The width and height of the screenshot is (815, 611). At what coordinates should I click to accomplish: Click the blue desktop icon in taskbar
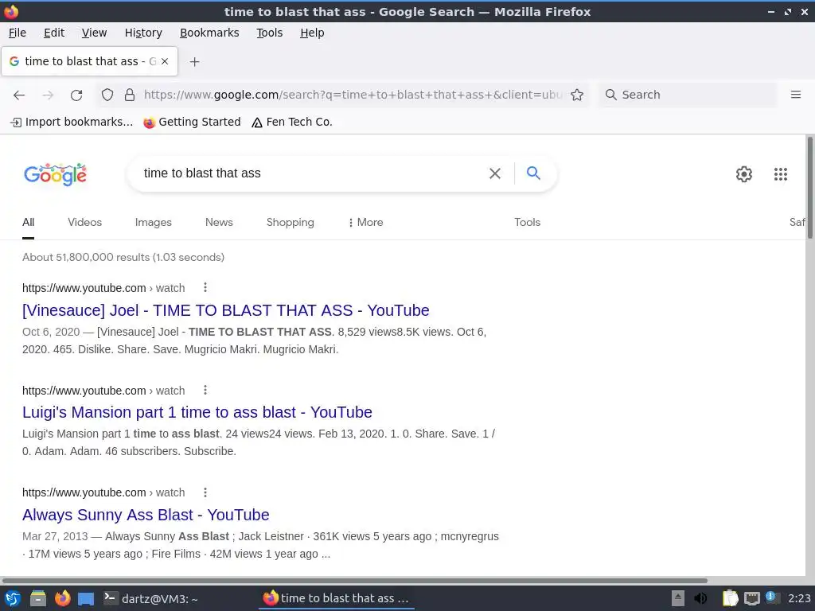86,598
